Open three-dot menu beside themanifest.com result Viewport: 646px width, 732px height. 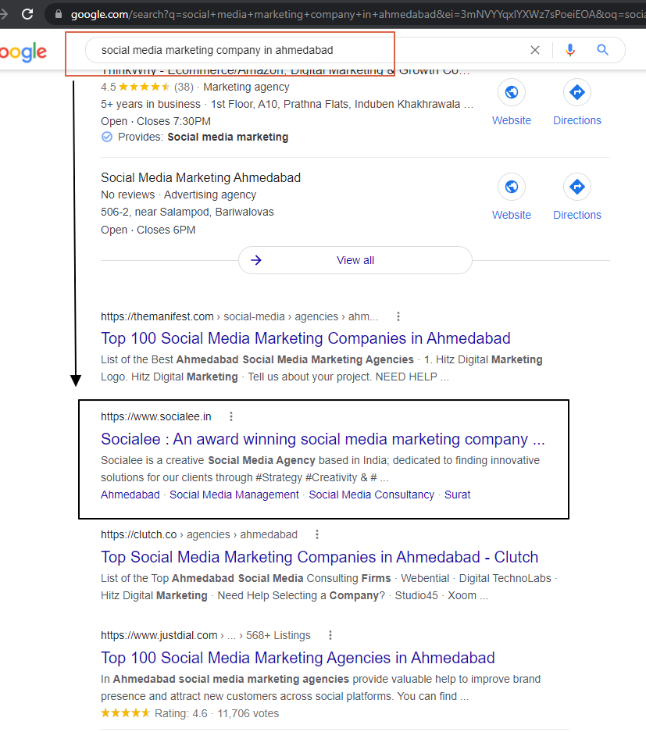click(398, 316)
